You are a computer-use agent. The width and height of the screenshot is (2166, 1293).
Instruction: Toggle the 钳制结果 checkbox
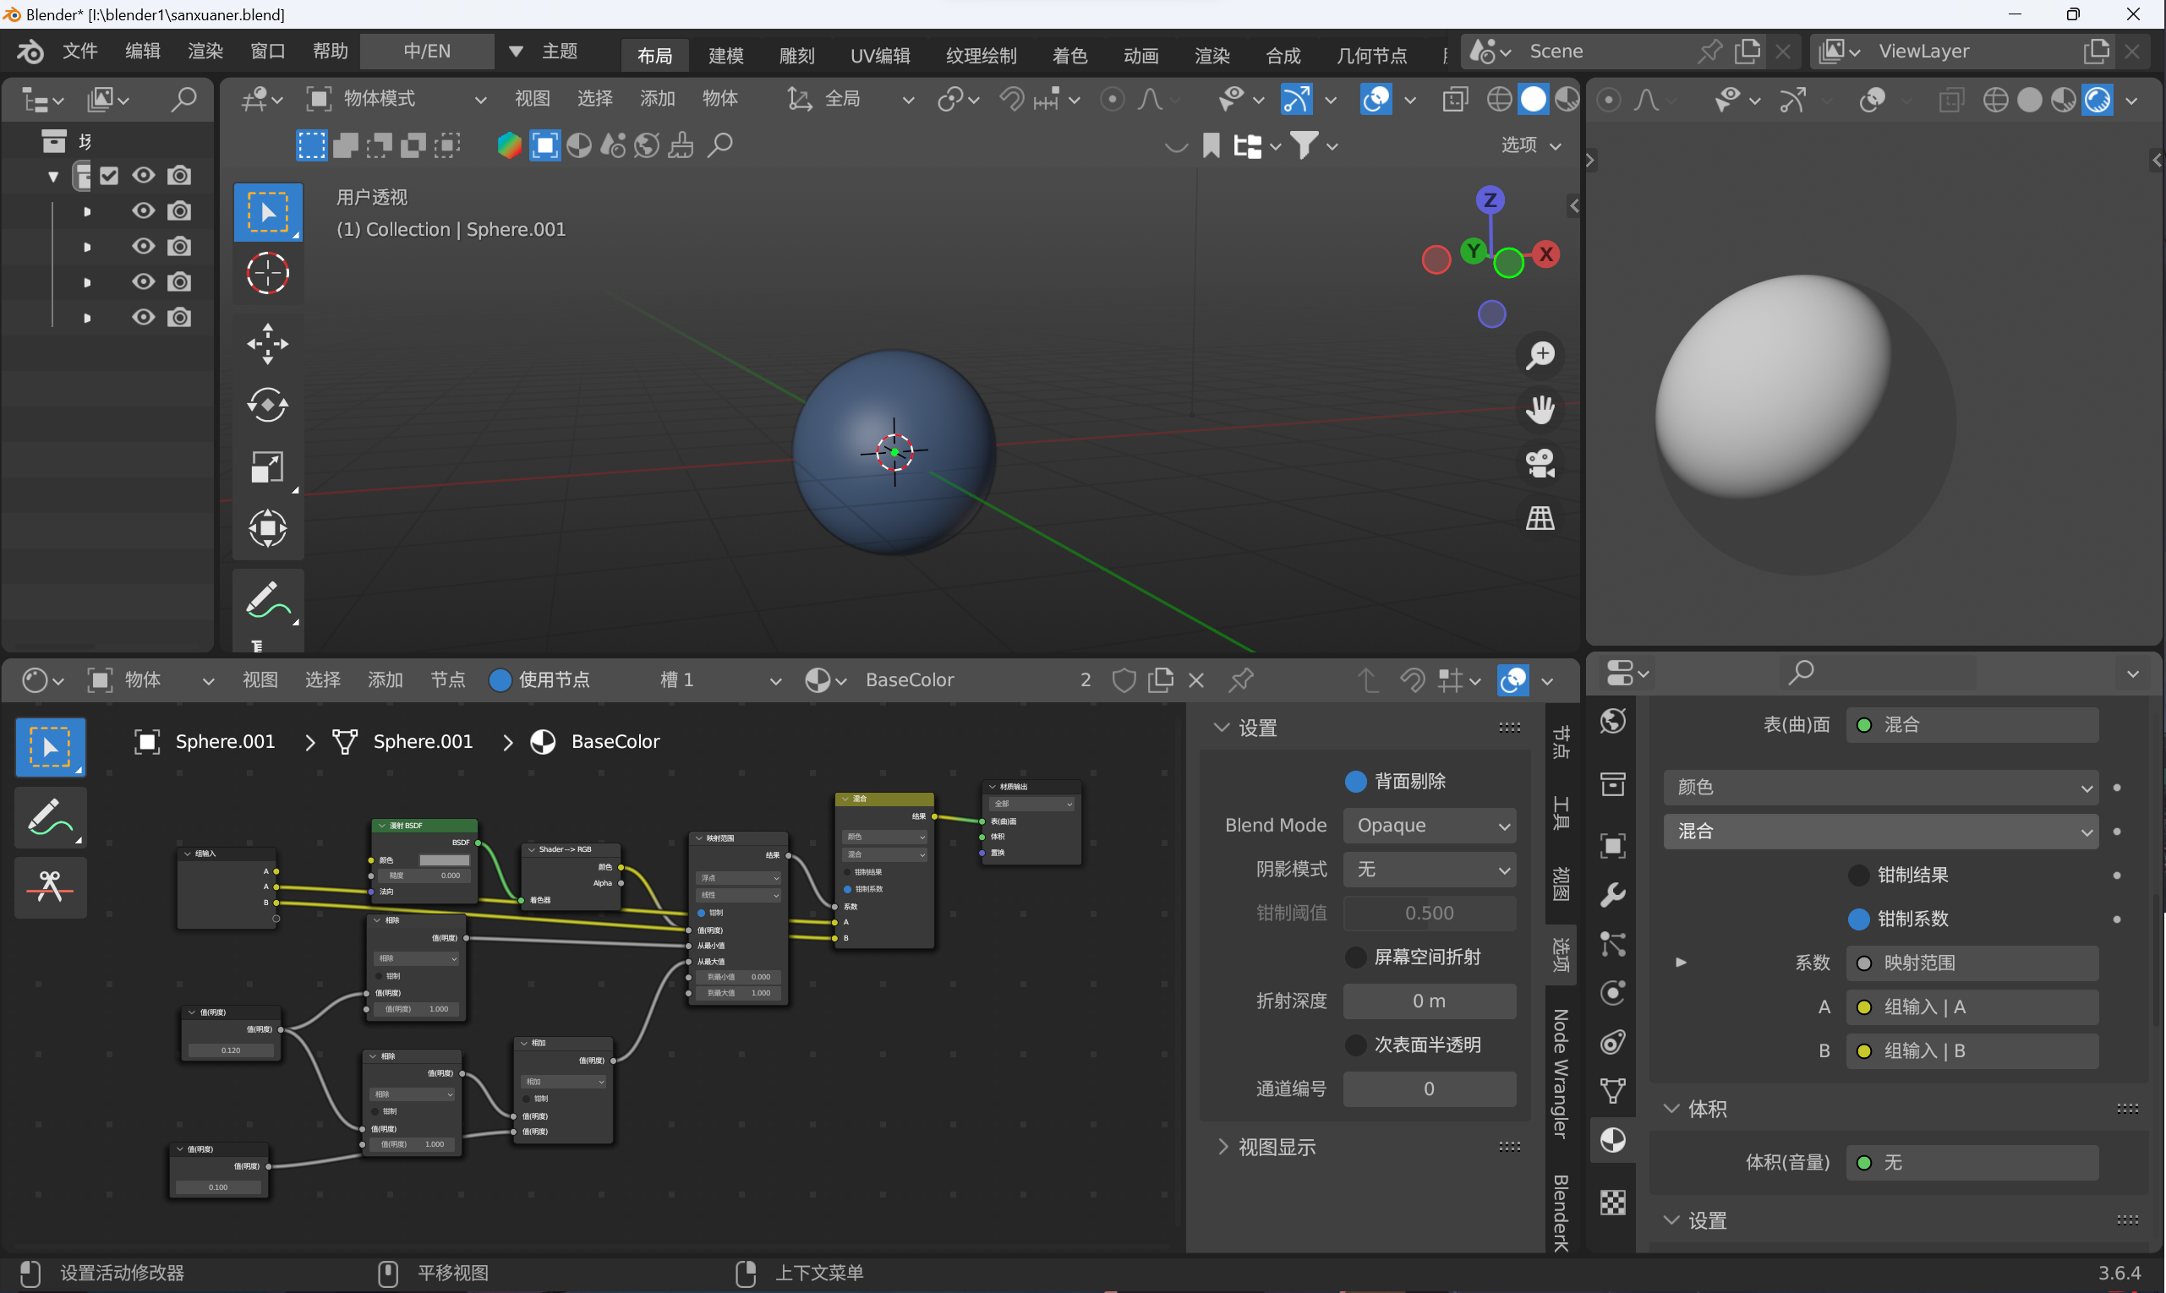point(1858,875)
